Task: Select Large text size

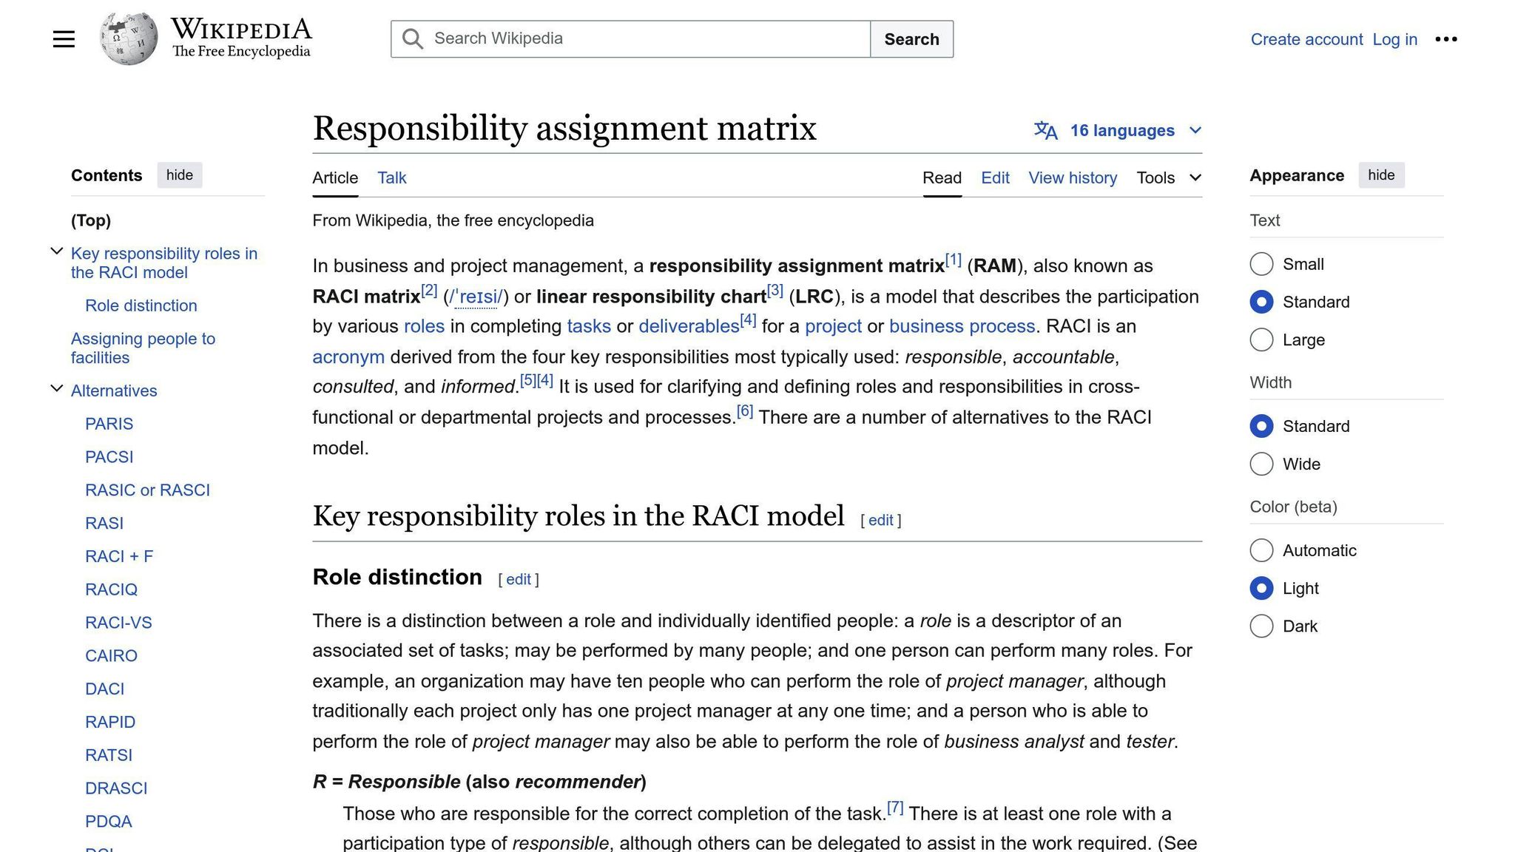Action: pyautogui.click(x=1261, y=339)
